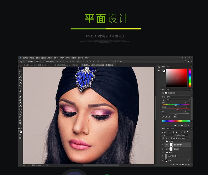208x175 pixels.
Task: Open the Actions panel play icon
Action: (159, 71)
